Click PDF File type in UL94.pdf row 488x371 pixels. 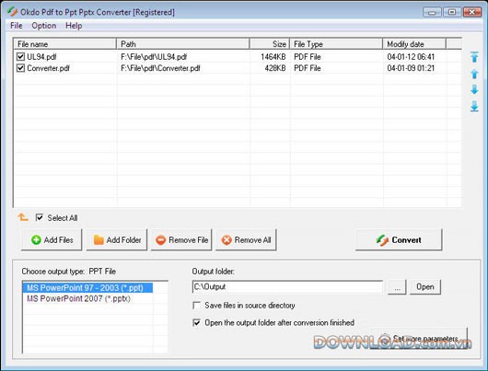click(x=308, y=57)
